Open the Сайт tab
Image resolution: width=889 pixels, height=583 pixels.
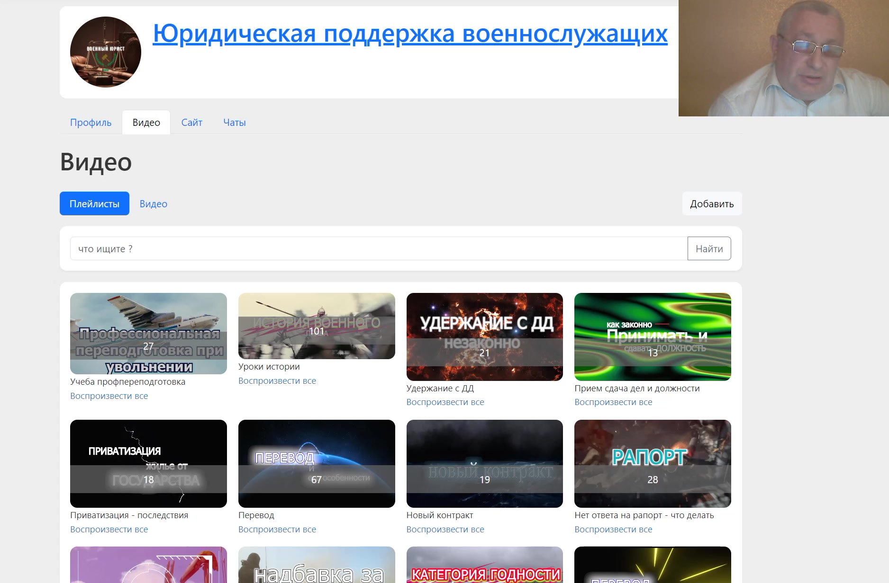(x=191, y=123)
